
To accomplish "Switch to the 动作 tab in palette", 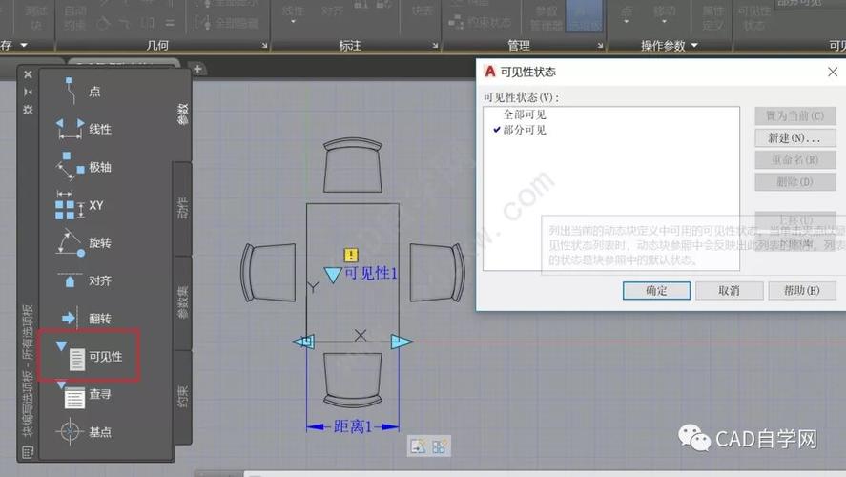I will [x=183, y=208].
